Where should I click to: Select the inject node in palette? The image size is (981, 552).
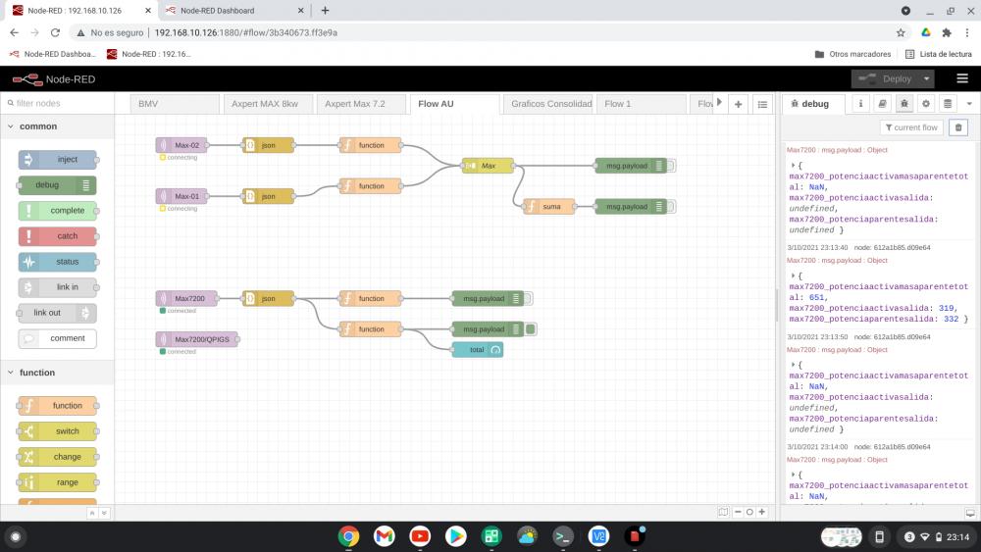[x=58, y=160]
